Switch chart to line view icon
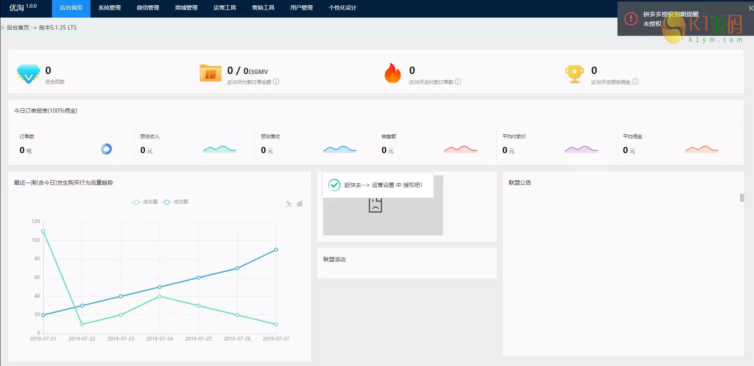754x366 pixels. pos(289,203)
